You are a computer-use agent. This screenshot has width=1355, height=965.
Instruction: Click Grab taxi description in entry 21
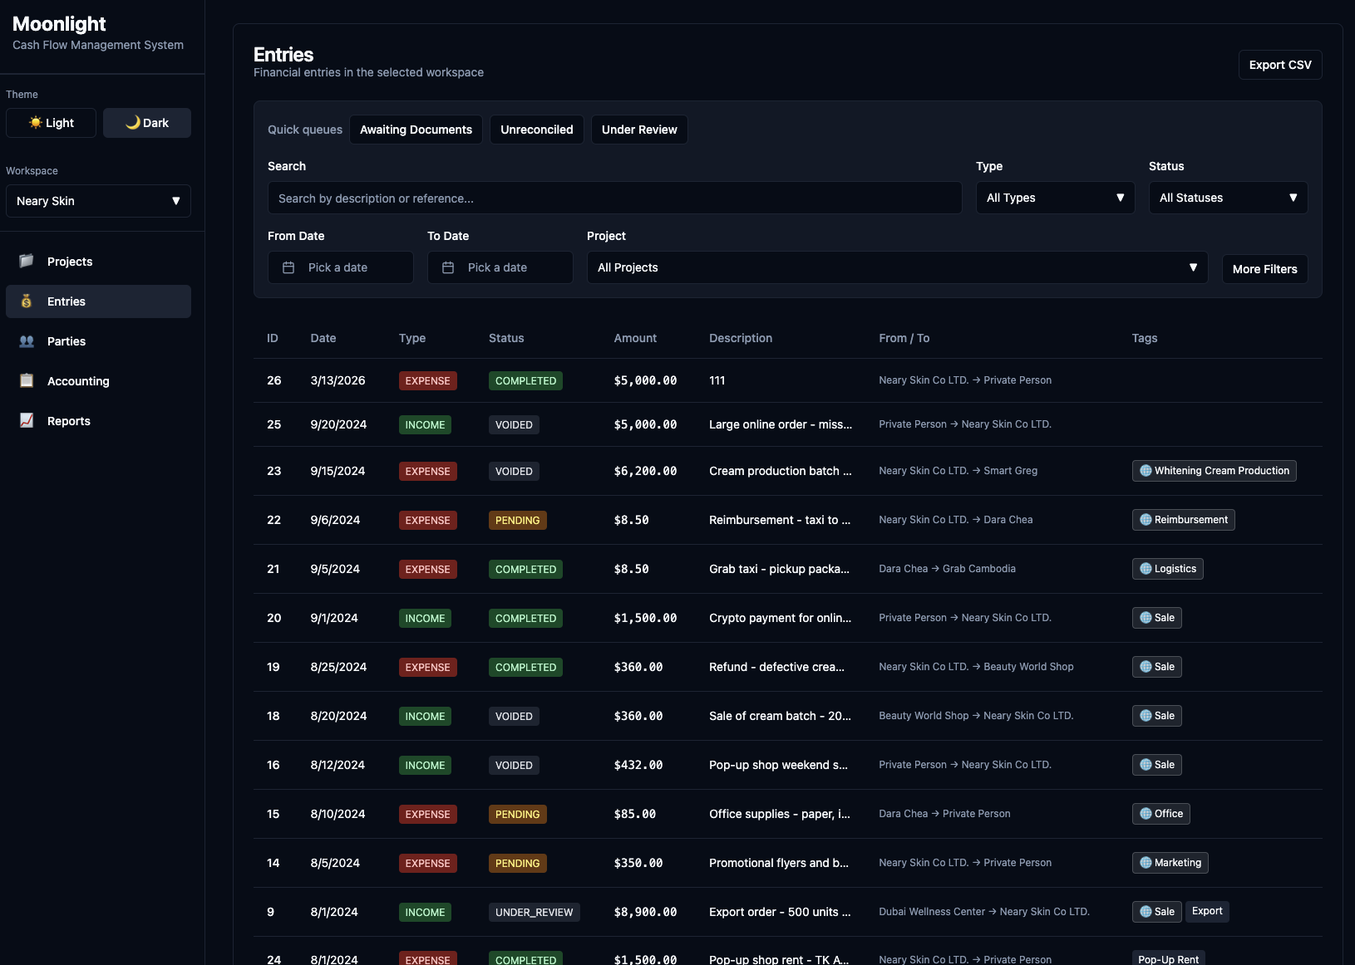pos(779,569)
